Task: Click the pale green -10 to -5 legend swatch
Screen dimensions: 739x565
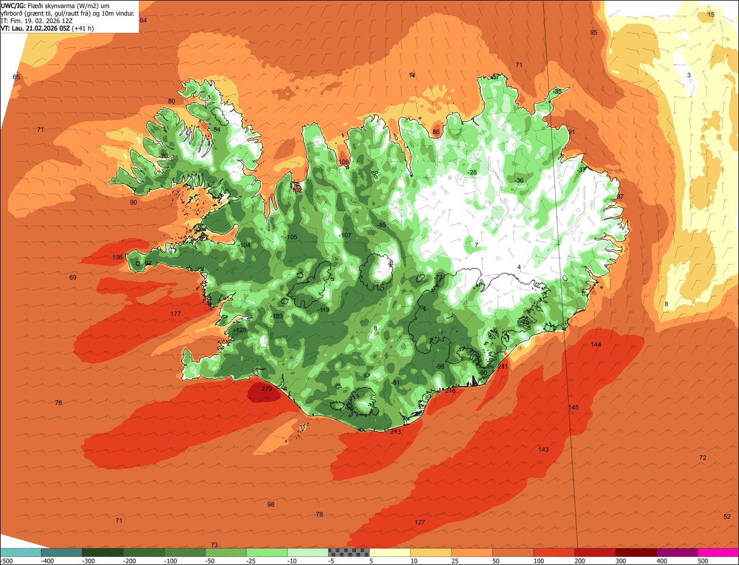Action: (x=308, y=553)
